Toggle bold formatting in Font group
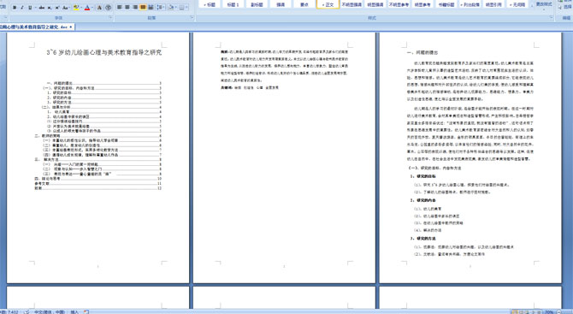This screenshot has height=314, width=573. pos(15,8)
